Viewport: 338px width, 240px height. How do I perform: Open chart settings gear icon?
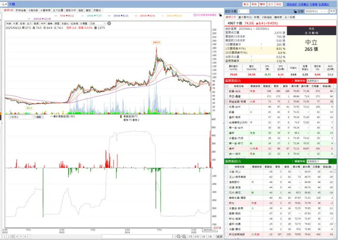[109, 23]
